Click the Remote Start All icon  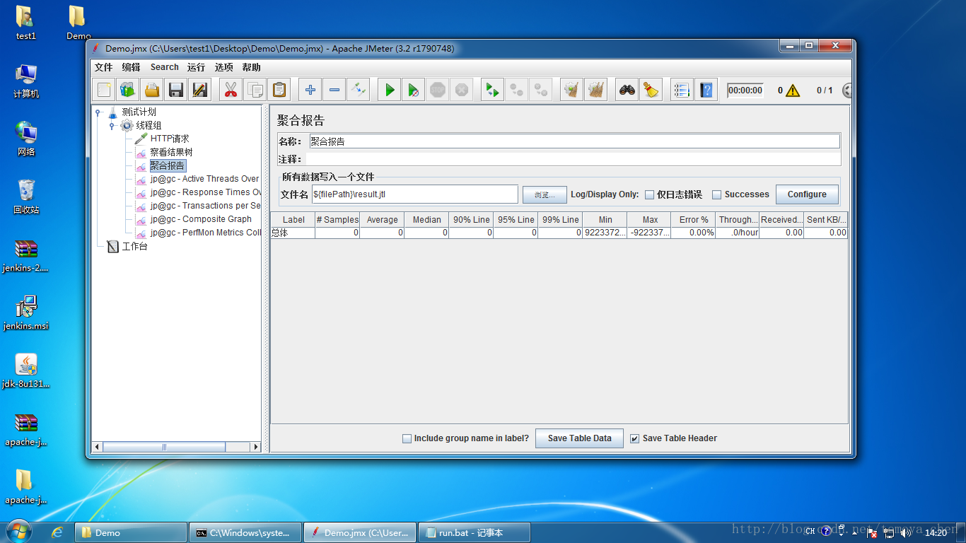pos(492,90)
